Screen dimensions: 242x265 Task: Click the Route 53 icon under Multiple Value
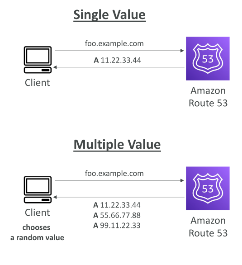point(208,189)
